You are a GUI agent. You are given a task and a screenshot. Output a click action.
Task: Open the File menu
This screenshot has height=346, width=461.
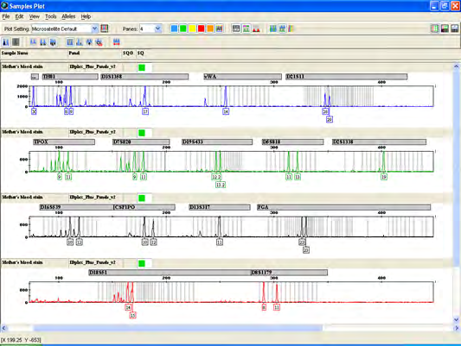point(6,16)
